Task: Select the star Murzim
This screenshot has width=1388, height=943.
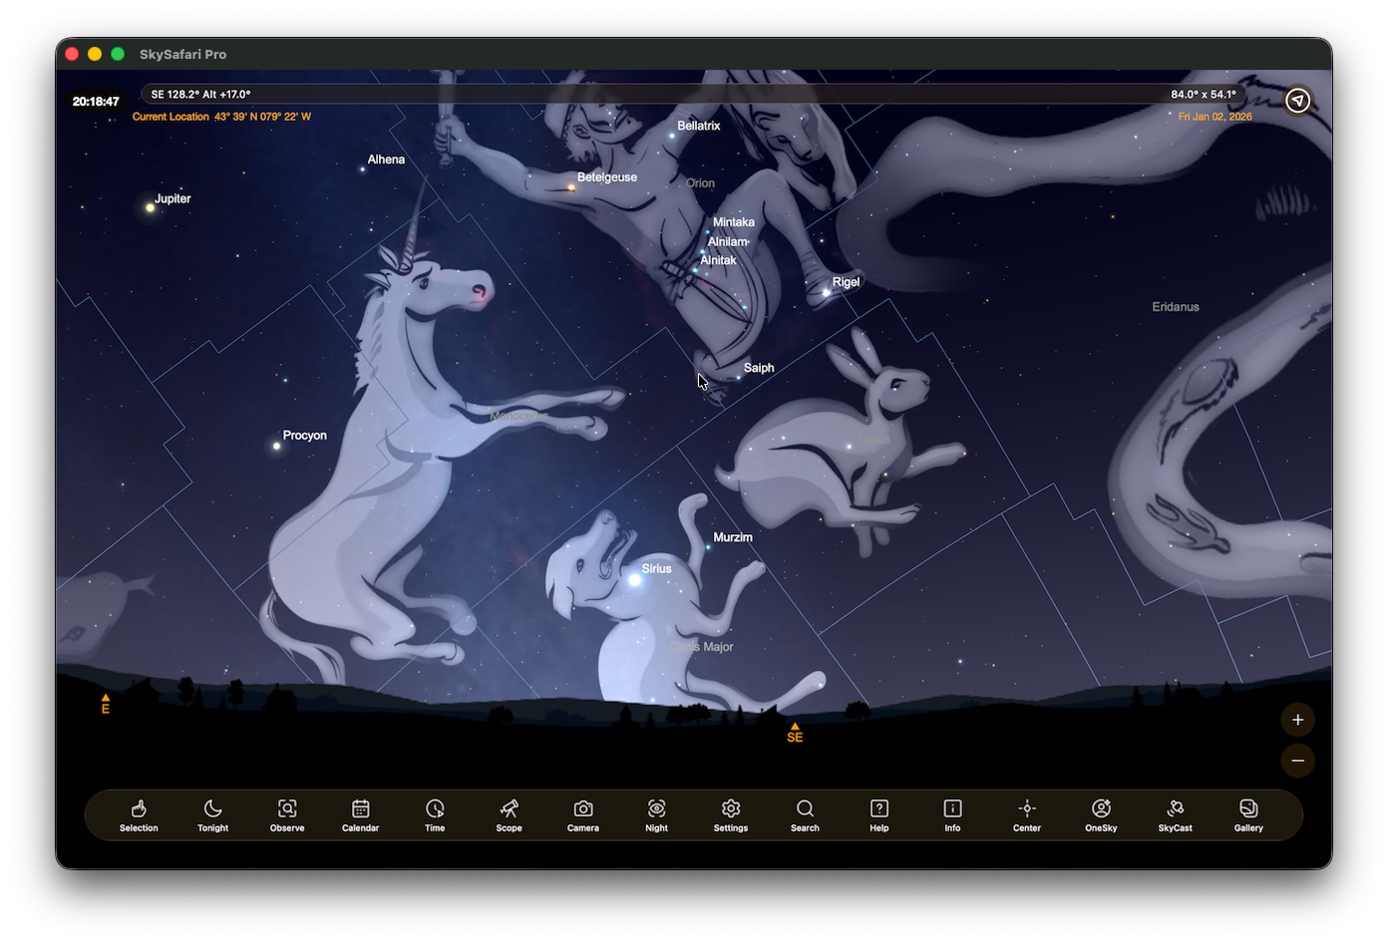Action: tap(708, 547)
